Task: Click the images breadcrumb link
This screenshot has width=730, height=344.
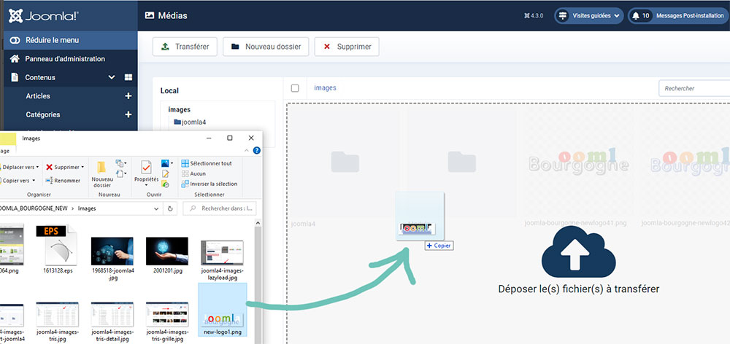Action: 325,88
